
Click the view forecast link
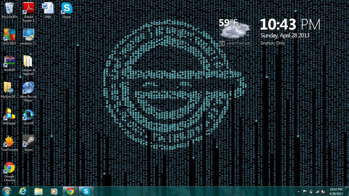coord(235,43)
